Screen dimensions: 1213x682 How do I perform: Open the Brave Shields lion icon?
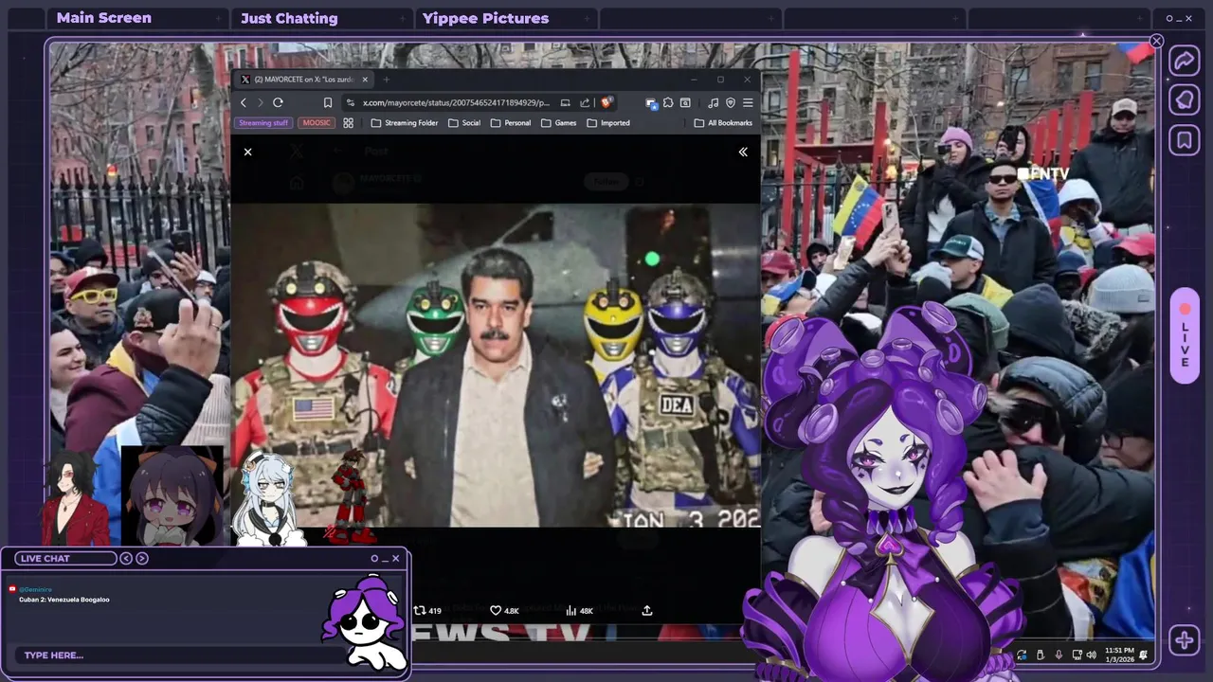tap(606, 102)
